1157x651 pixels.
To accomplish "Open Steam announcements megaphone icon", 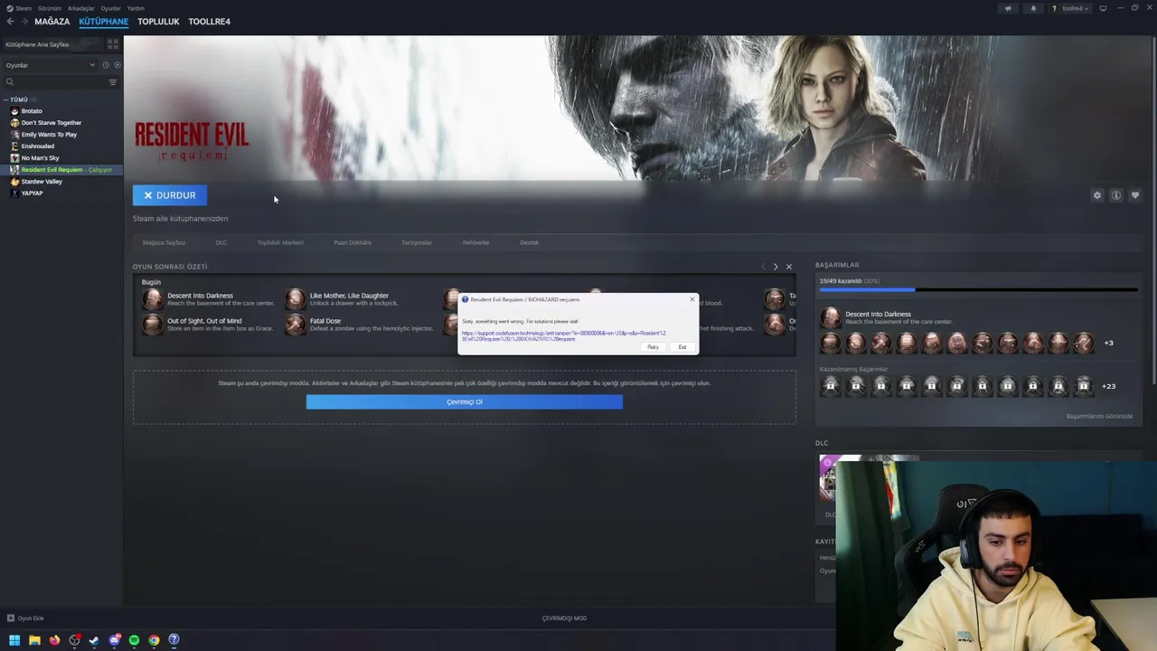I will coord(1008,8).
